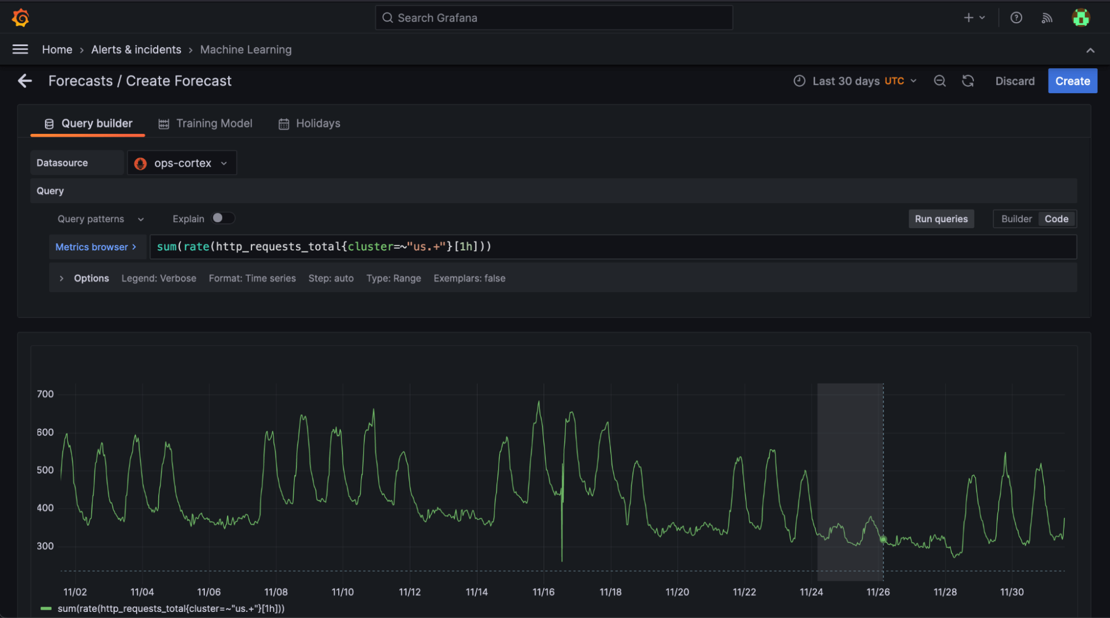Refresh the dashboard data
This screenshot has width=1110, height=618.
968,81
